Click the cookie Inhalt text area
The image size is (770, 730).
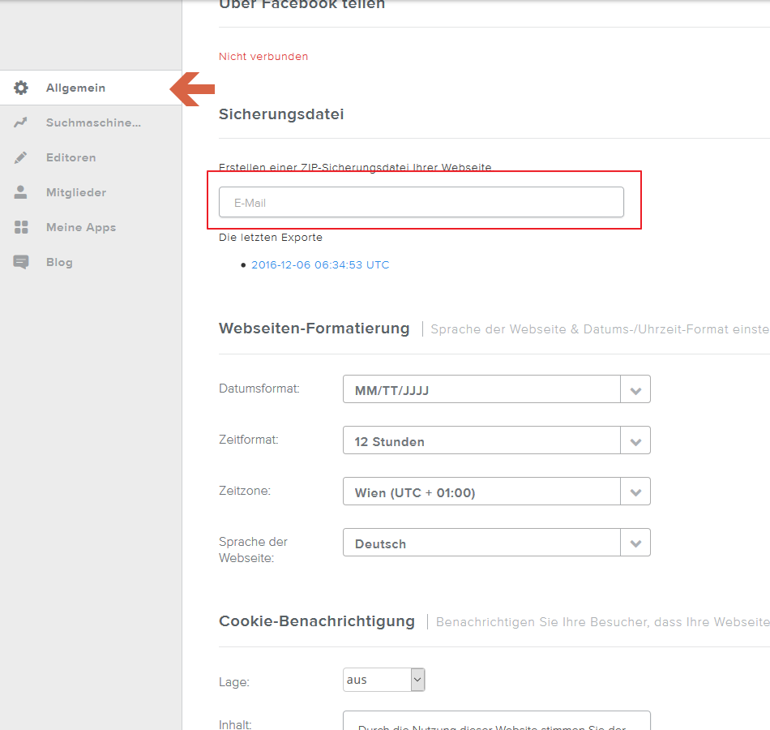pyautogui.click(x=496, y=720)
